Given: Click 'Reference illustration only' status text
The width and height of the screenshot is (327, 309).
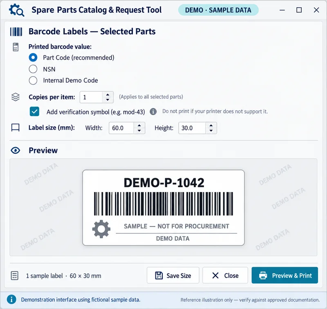Looking at the screenshot, I should 250,300.
